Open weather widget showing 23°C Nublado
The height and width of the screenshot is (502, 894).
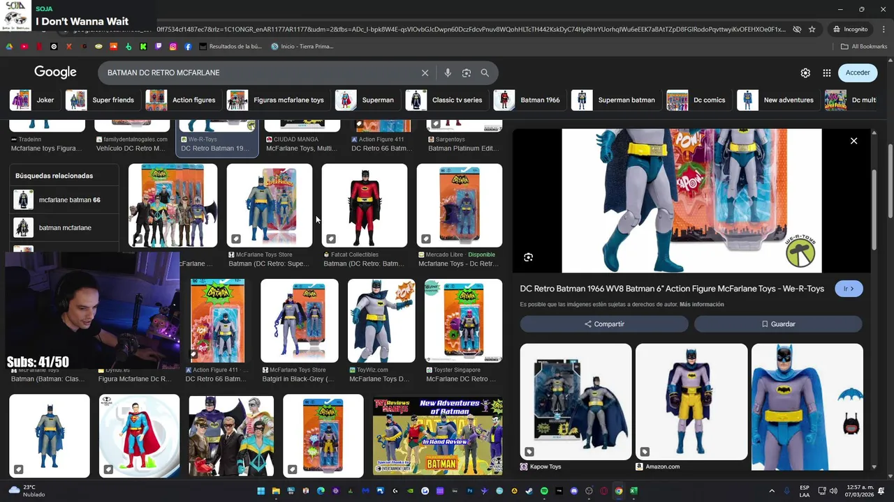point(28,491)
